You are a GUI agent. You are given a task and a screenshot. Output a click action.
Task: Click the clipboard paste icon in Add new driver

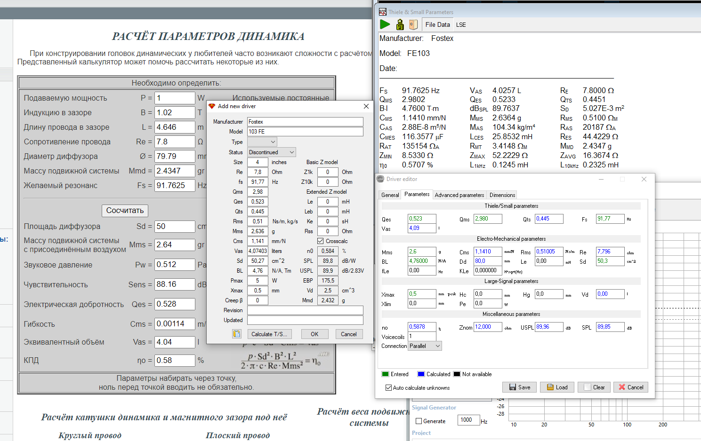(236, 334)
